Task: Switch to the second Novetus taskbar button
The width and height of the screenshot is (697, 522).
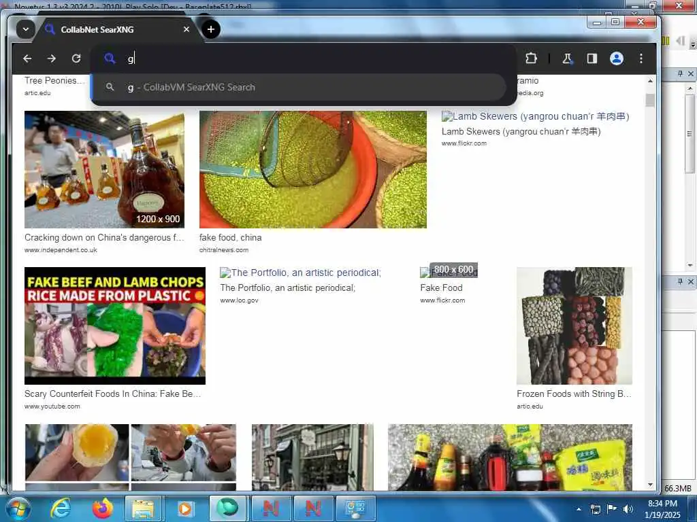Action: [x=313, y=508]
